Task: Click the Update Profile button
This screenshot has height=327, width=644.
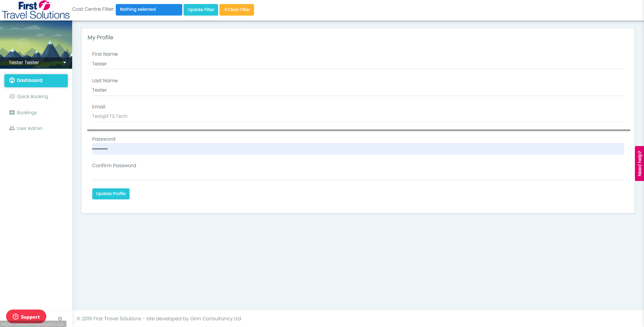Action: point(111,194)
